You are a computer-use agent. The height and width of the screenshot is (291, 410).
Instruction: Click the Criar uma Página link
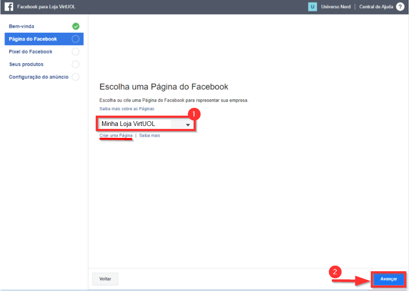pyautogui.click(x=116, y=135)
